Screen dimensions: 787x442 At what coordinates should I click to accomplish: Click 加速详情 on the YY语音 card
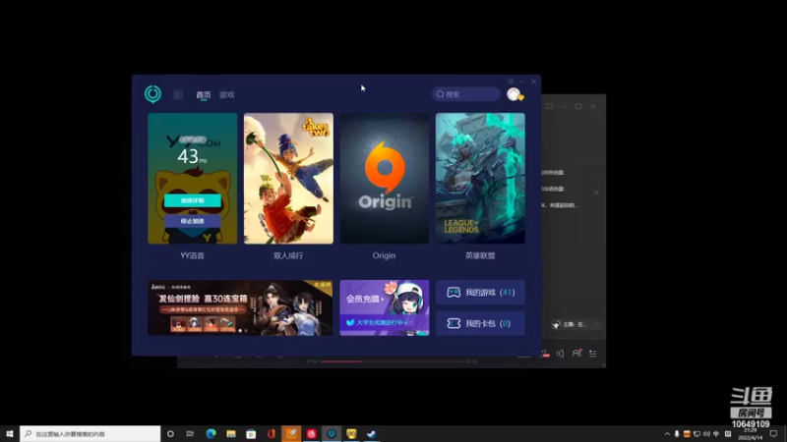coord(192,200)
